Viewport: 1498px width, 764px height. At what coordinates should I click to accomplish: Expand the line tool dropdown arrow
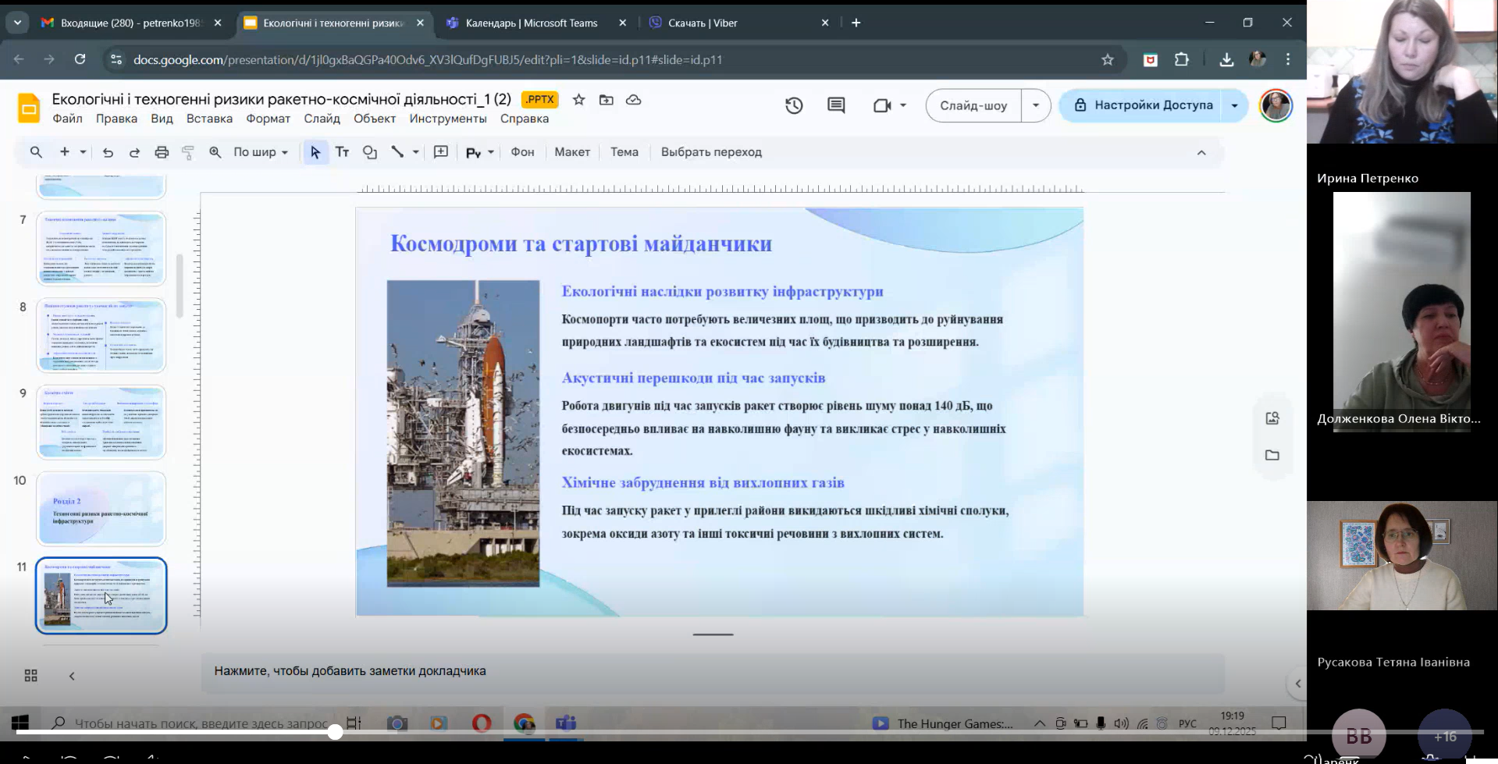[x=415, y=152]
